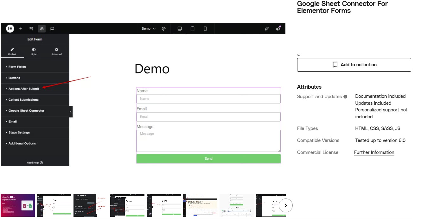
Task: Show next thumbnails with arrow button
Action: pos(286,205)
